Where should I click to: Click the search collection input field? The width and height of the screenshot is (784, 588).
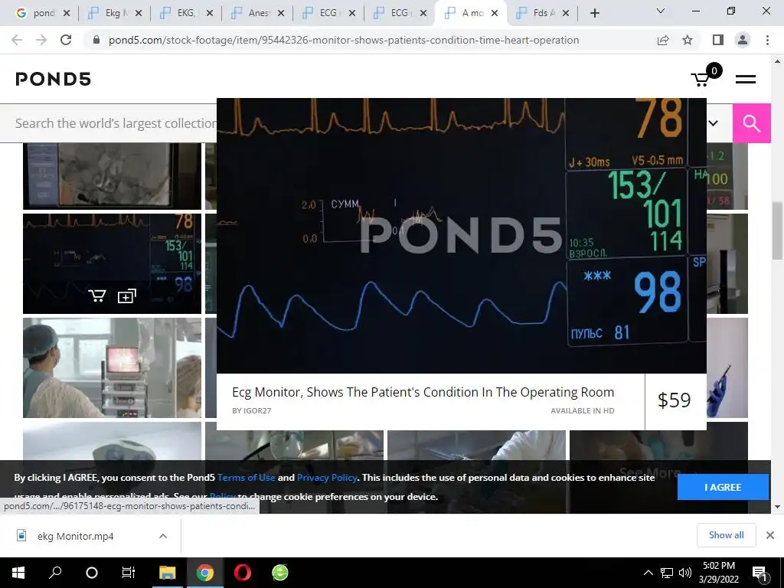click(116, 123)
